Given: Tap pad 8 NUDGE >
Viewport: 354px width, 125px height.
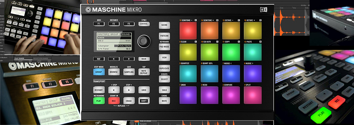Looking at the screenshot, I should coord(253,73).
